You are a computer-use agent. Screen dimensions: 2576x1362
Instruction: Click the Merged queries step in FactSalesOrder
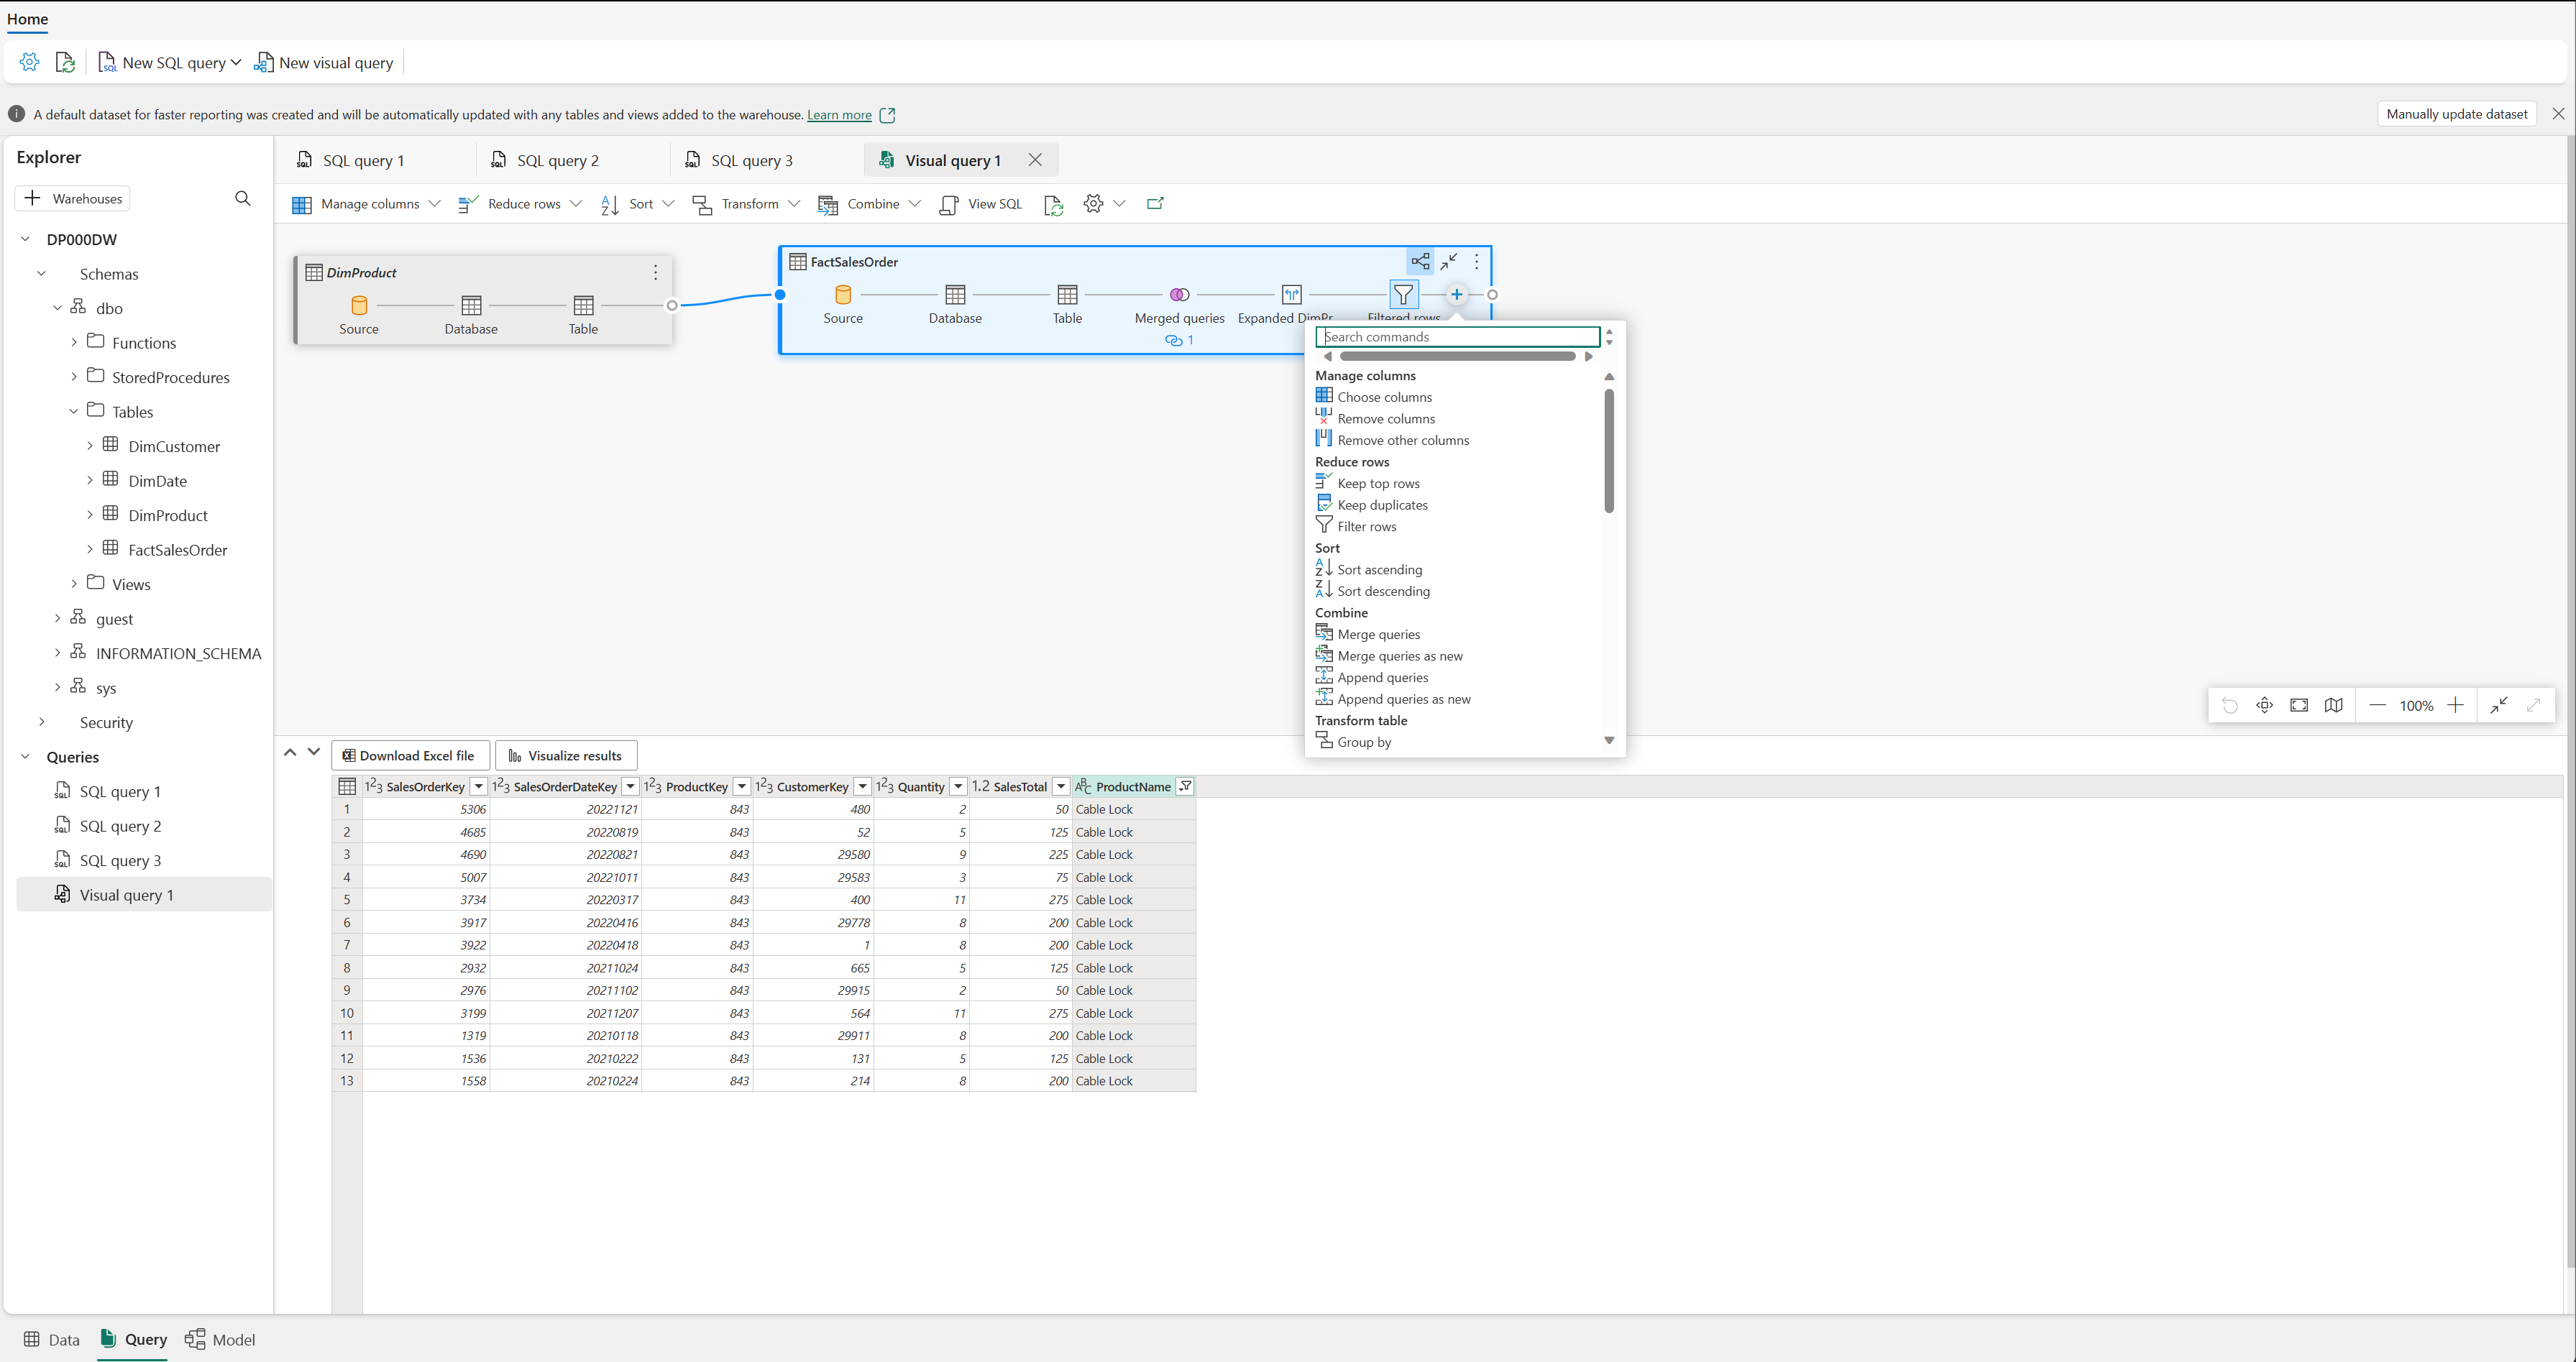click(1179, 294)
